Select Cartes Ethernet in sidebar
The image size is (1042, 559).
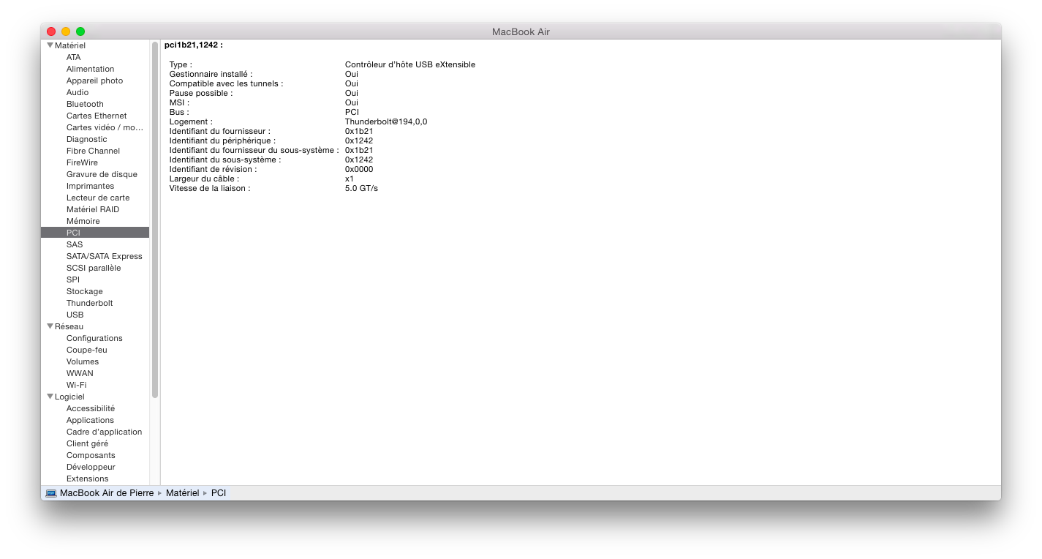[95, 116]
